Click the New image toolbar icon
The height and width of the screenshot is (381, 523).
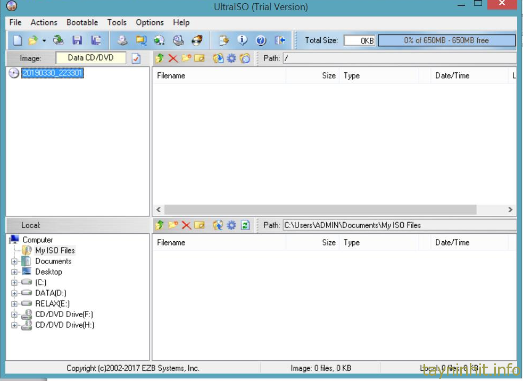point(18,40)
